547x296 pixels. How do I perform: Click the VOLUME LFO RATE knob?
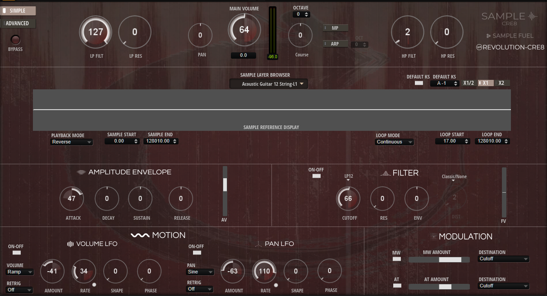pos(84,272)
